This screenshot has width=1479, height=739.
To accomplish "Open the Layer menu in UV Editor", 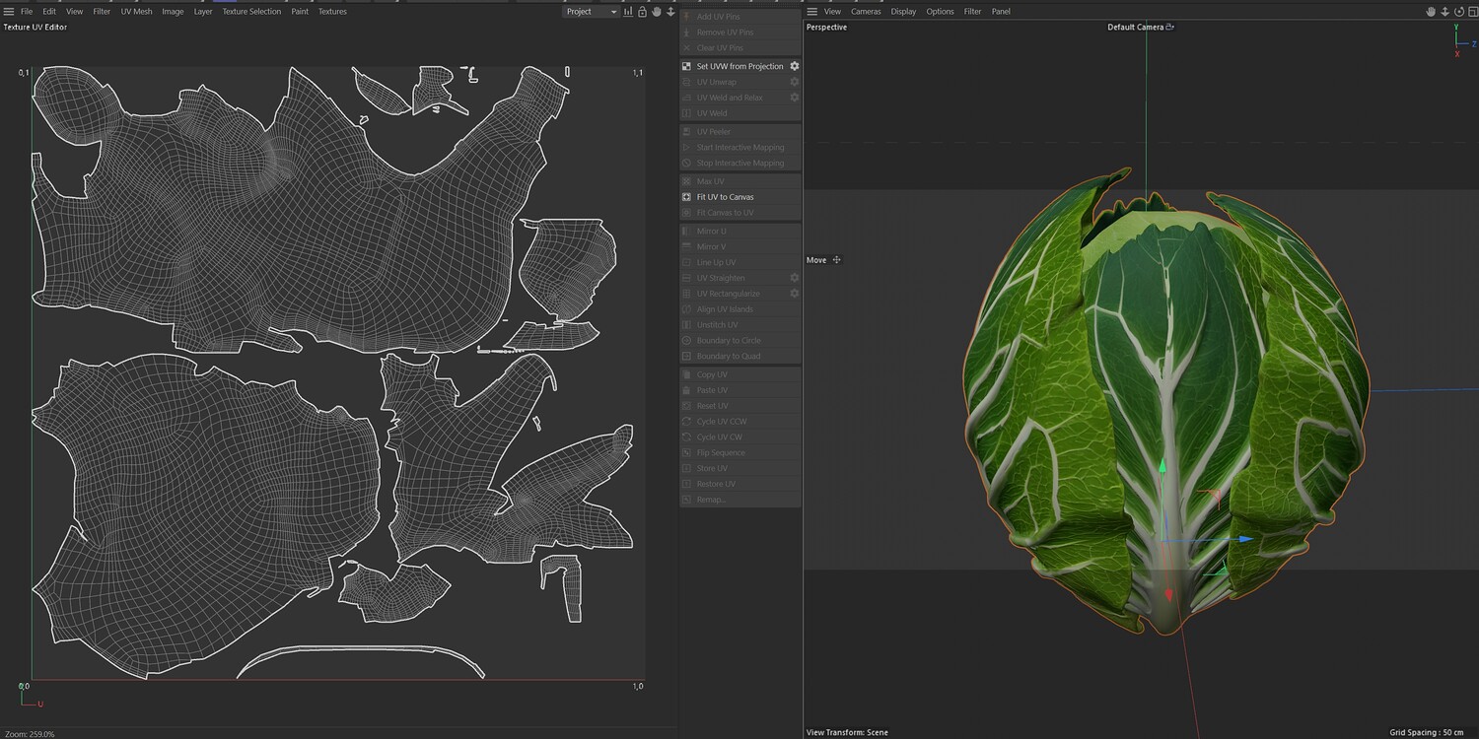I will tap(203, 12).
